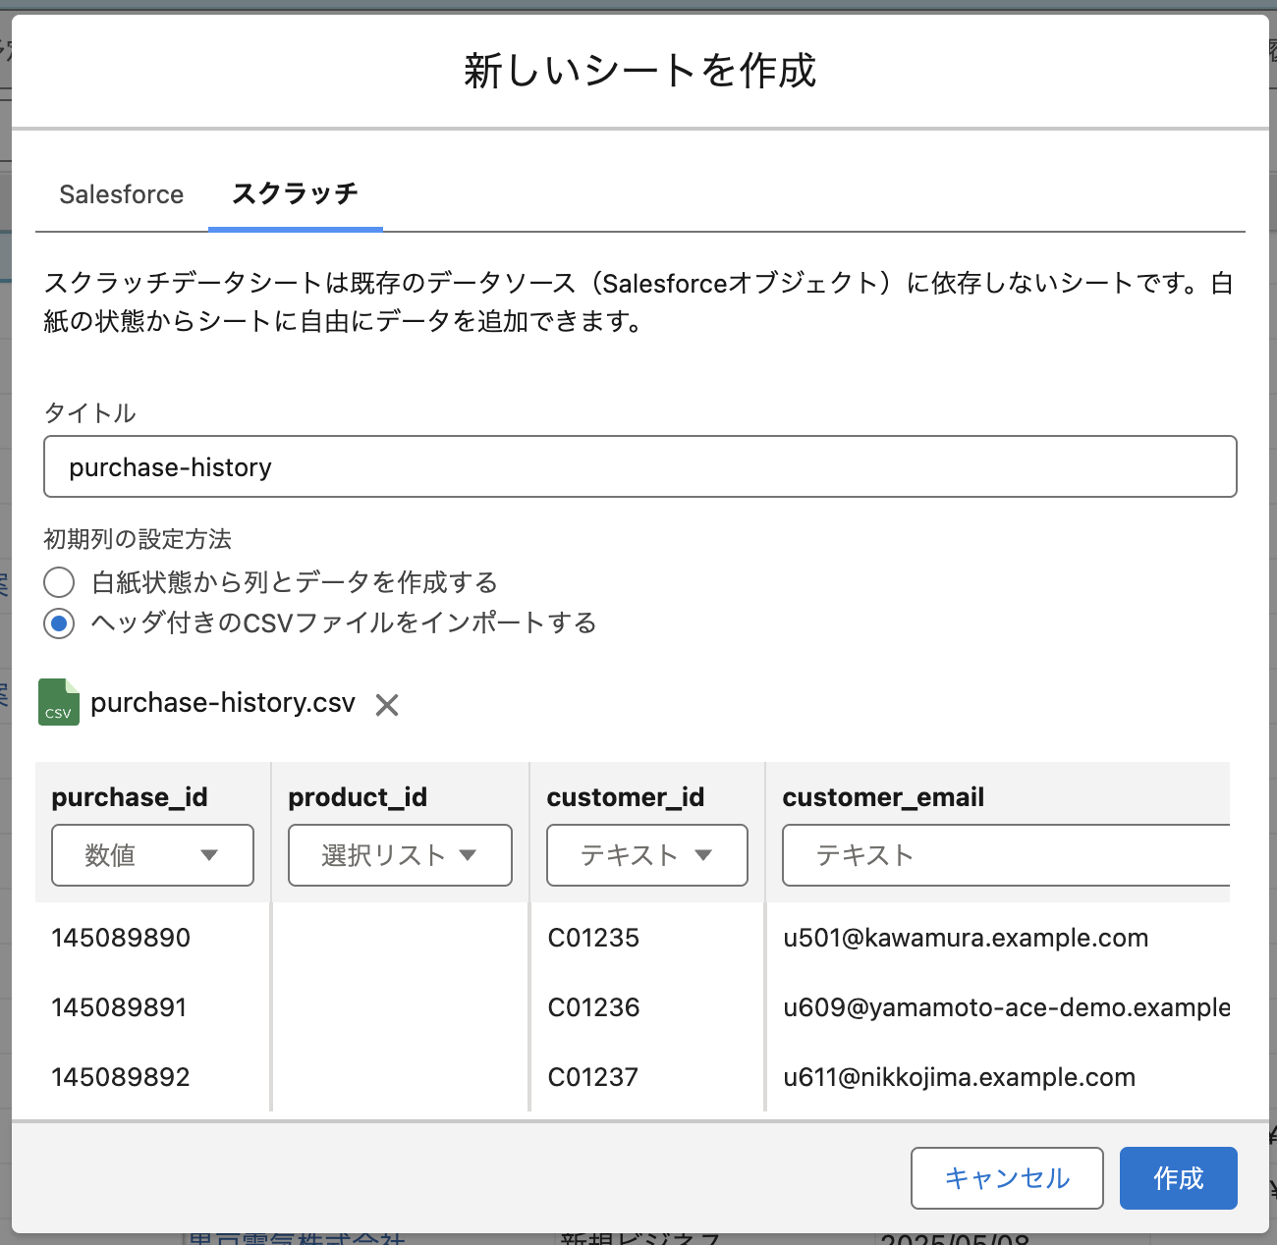This screenshot has height=1245, width=1277.
Task: Click the キャンセル button
Action: (1007, 1178)
